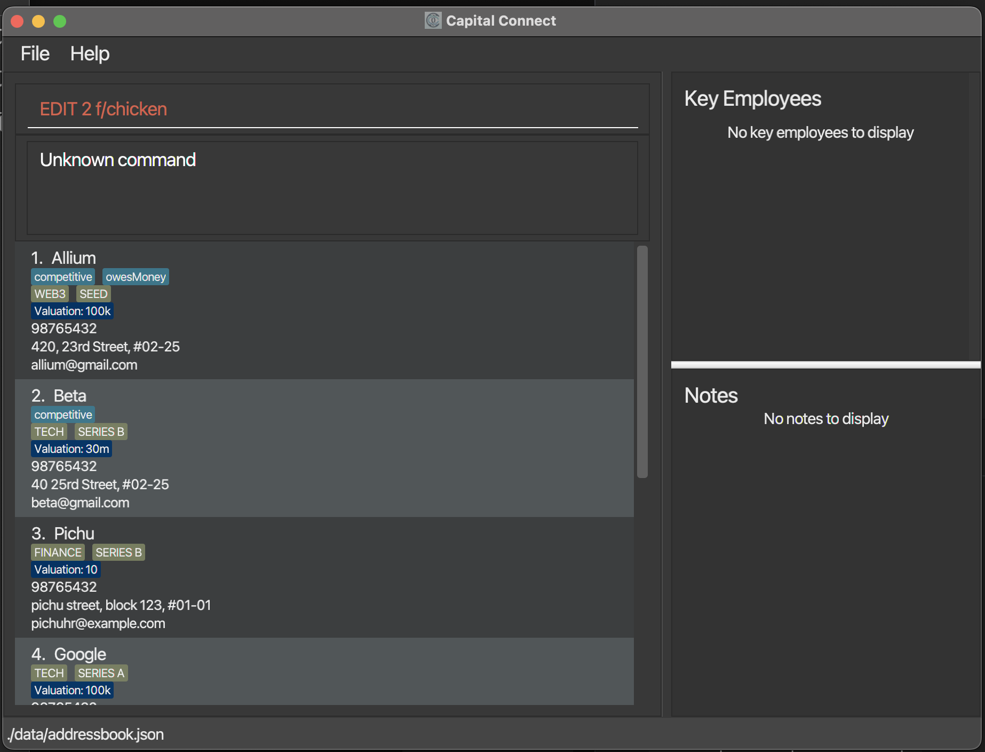Click email pichuhr@example.com
The width and height of the screenshot is (985, 752).
98,623
